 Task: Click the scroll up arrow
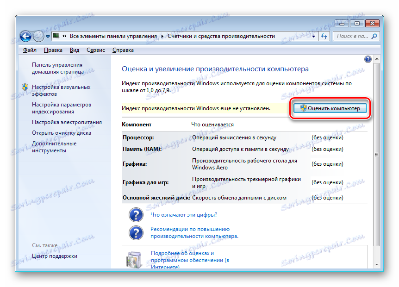tap(377, 59)
